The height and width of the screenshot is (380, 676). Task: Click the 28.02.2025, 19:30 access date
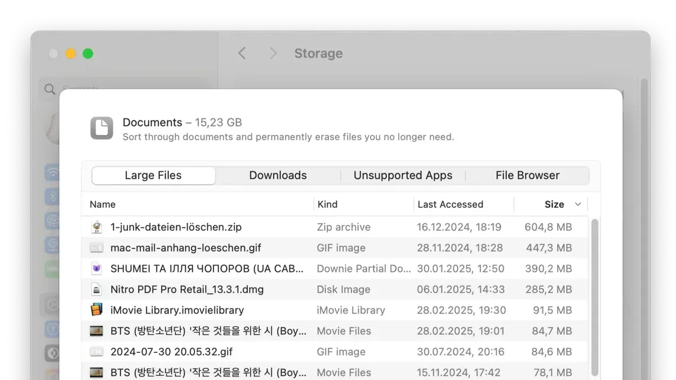coord(461,310)
